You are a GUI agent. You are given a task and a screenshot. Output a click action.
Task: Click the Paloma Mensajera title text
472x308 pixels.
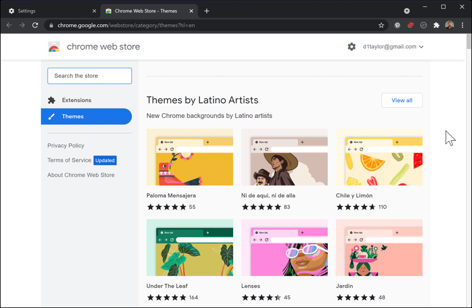(171, 196)
